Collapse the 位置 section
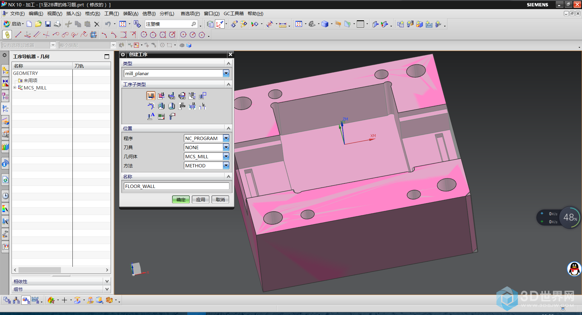This screenshot has height=315, width=582. pyautogui.click(x=229, y=128)
